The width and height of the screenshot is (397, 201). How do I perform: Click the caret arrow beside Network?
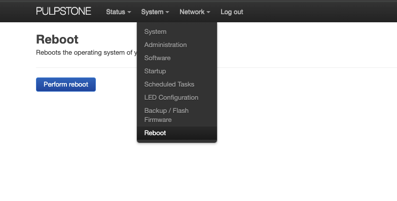[x=208, y=12]
